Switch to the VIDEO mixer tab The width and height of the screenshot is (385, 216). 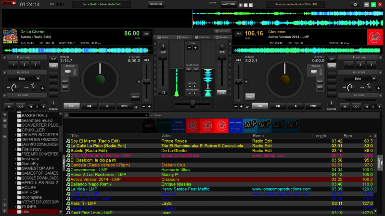[183, 36]
